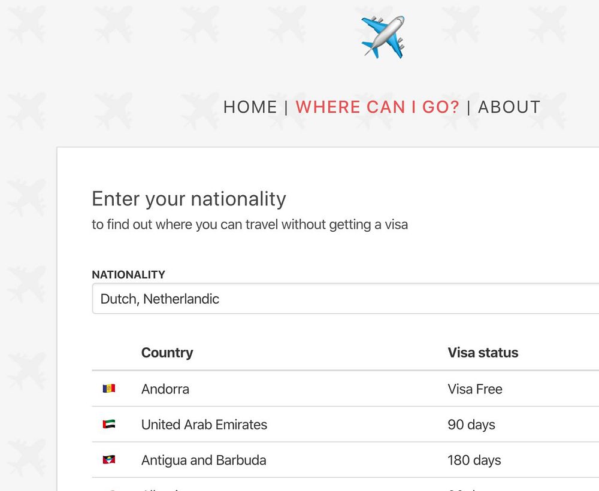Focus the Nationality field showing Dutch, Netherlandic
The width and height of the screenshot is (599, 491).
tap(344, 299)
